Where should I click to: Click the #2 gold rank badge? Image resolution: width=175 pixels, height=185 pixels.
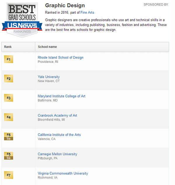click(x=8, y=79)
